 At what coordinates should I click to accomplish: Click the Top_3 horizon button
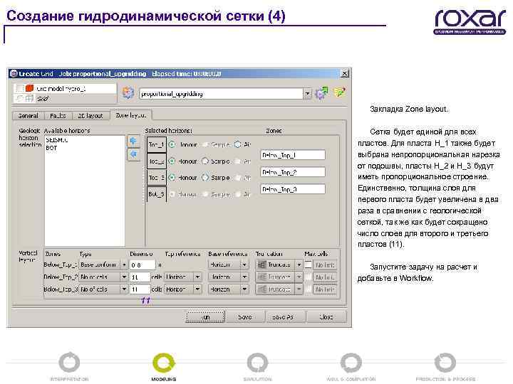pos(156,178)
